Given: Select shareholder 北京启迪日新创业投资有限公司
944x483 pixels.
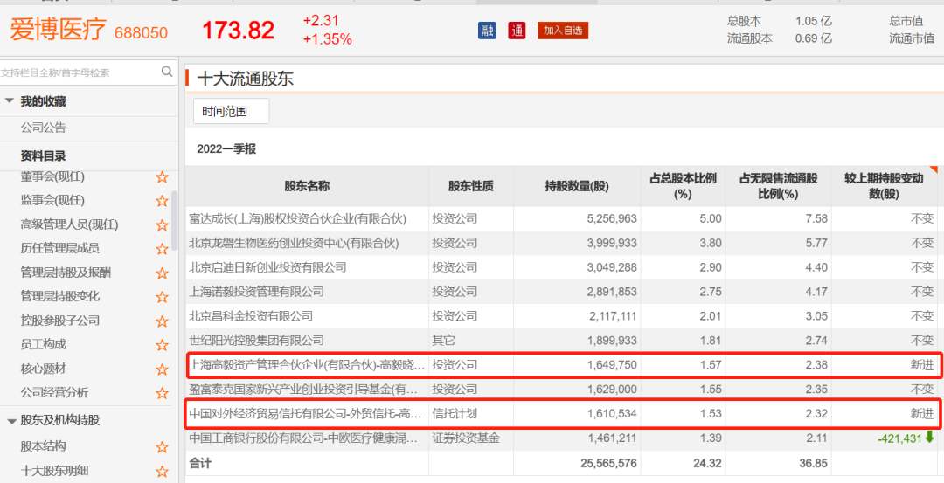Looking at the screenshot, I should coord(268,267).
